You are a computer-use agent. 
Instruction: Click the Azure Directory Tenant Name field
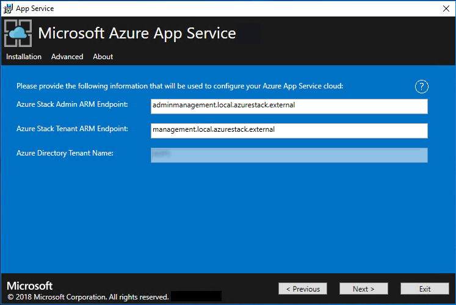coord(289,155)
